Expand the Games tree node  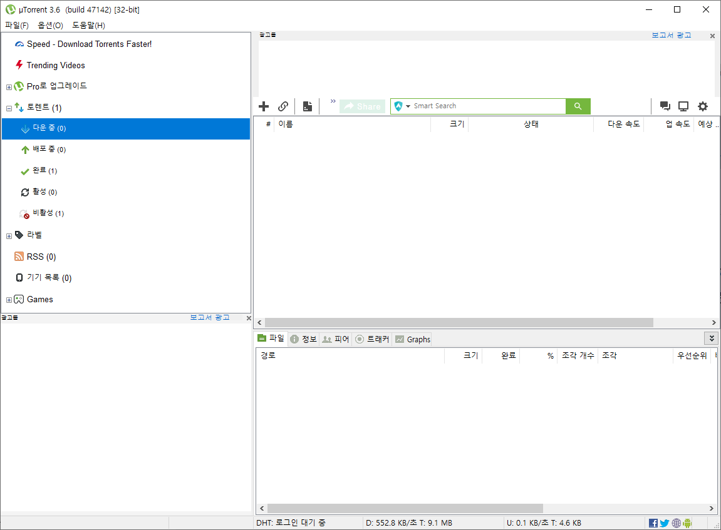click(9, 300)
